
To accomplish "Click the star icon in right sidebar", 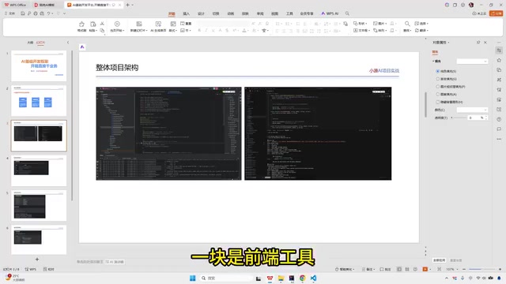I will (x=499, y=60).
